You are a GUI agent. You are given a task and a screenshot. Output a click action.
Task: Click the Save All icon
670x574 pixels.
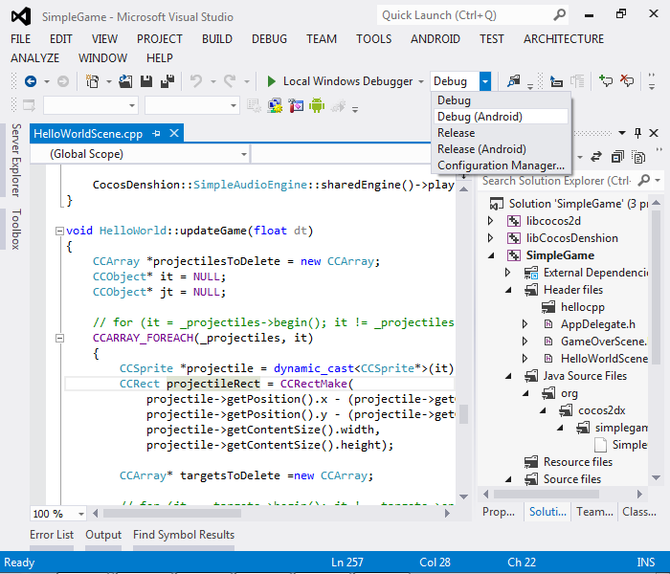point(167,81)
